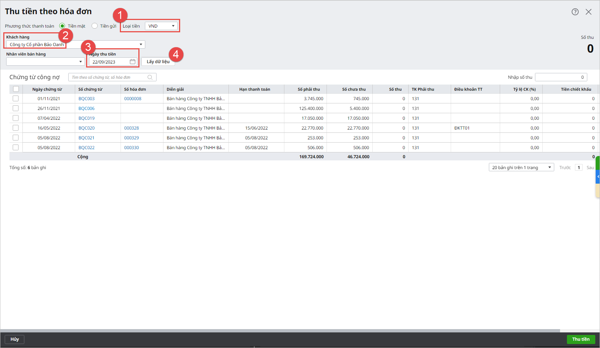This screenshot has height=348, width=600.
Task: Tick checkbox for voucher BQC006
Action: 16,108
